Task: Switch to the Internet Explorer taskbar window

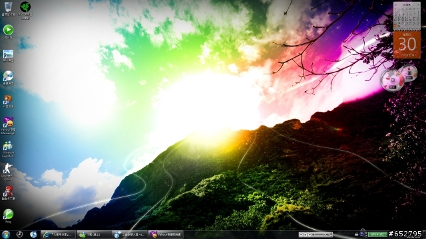Action: click(58, 234)
